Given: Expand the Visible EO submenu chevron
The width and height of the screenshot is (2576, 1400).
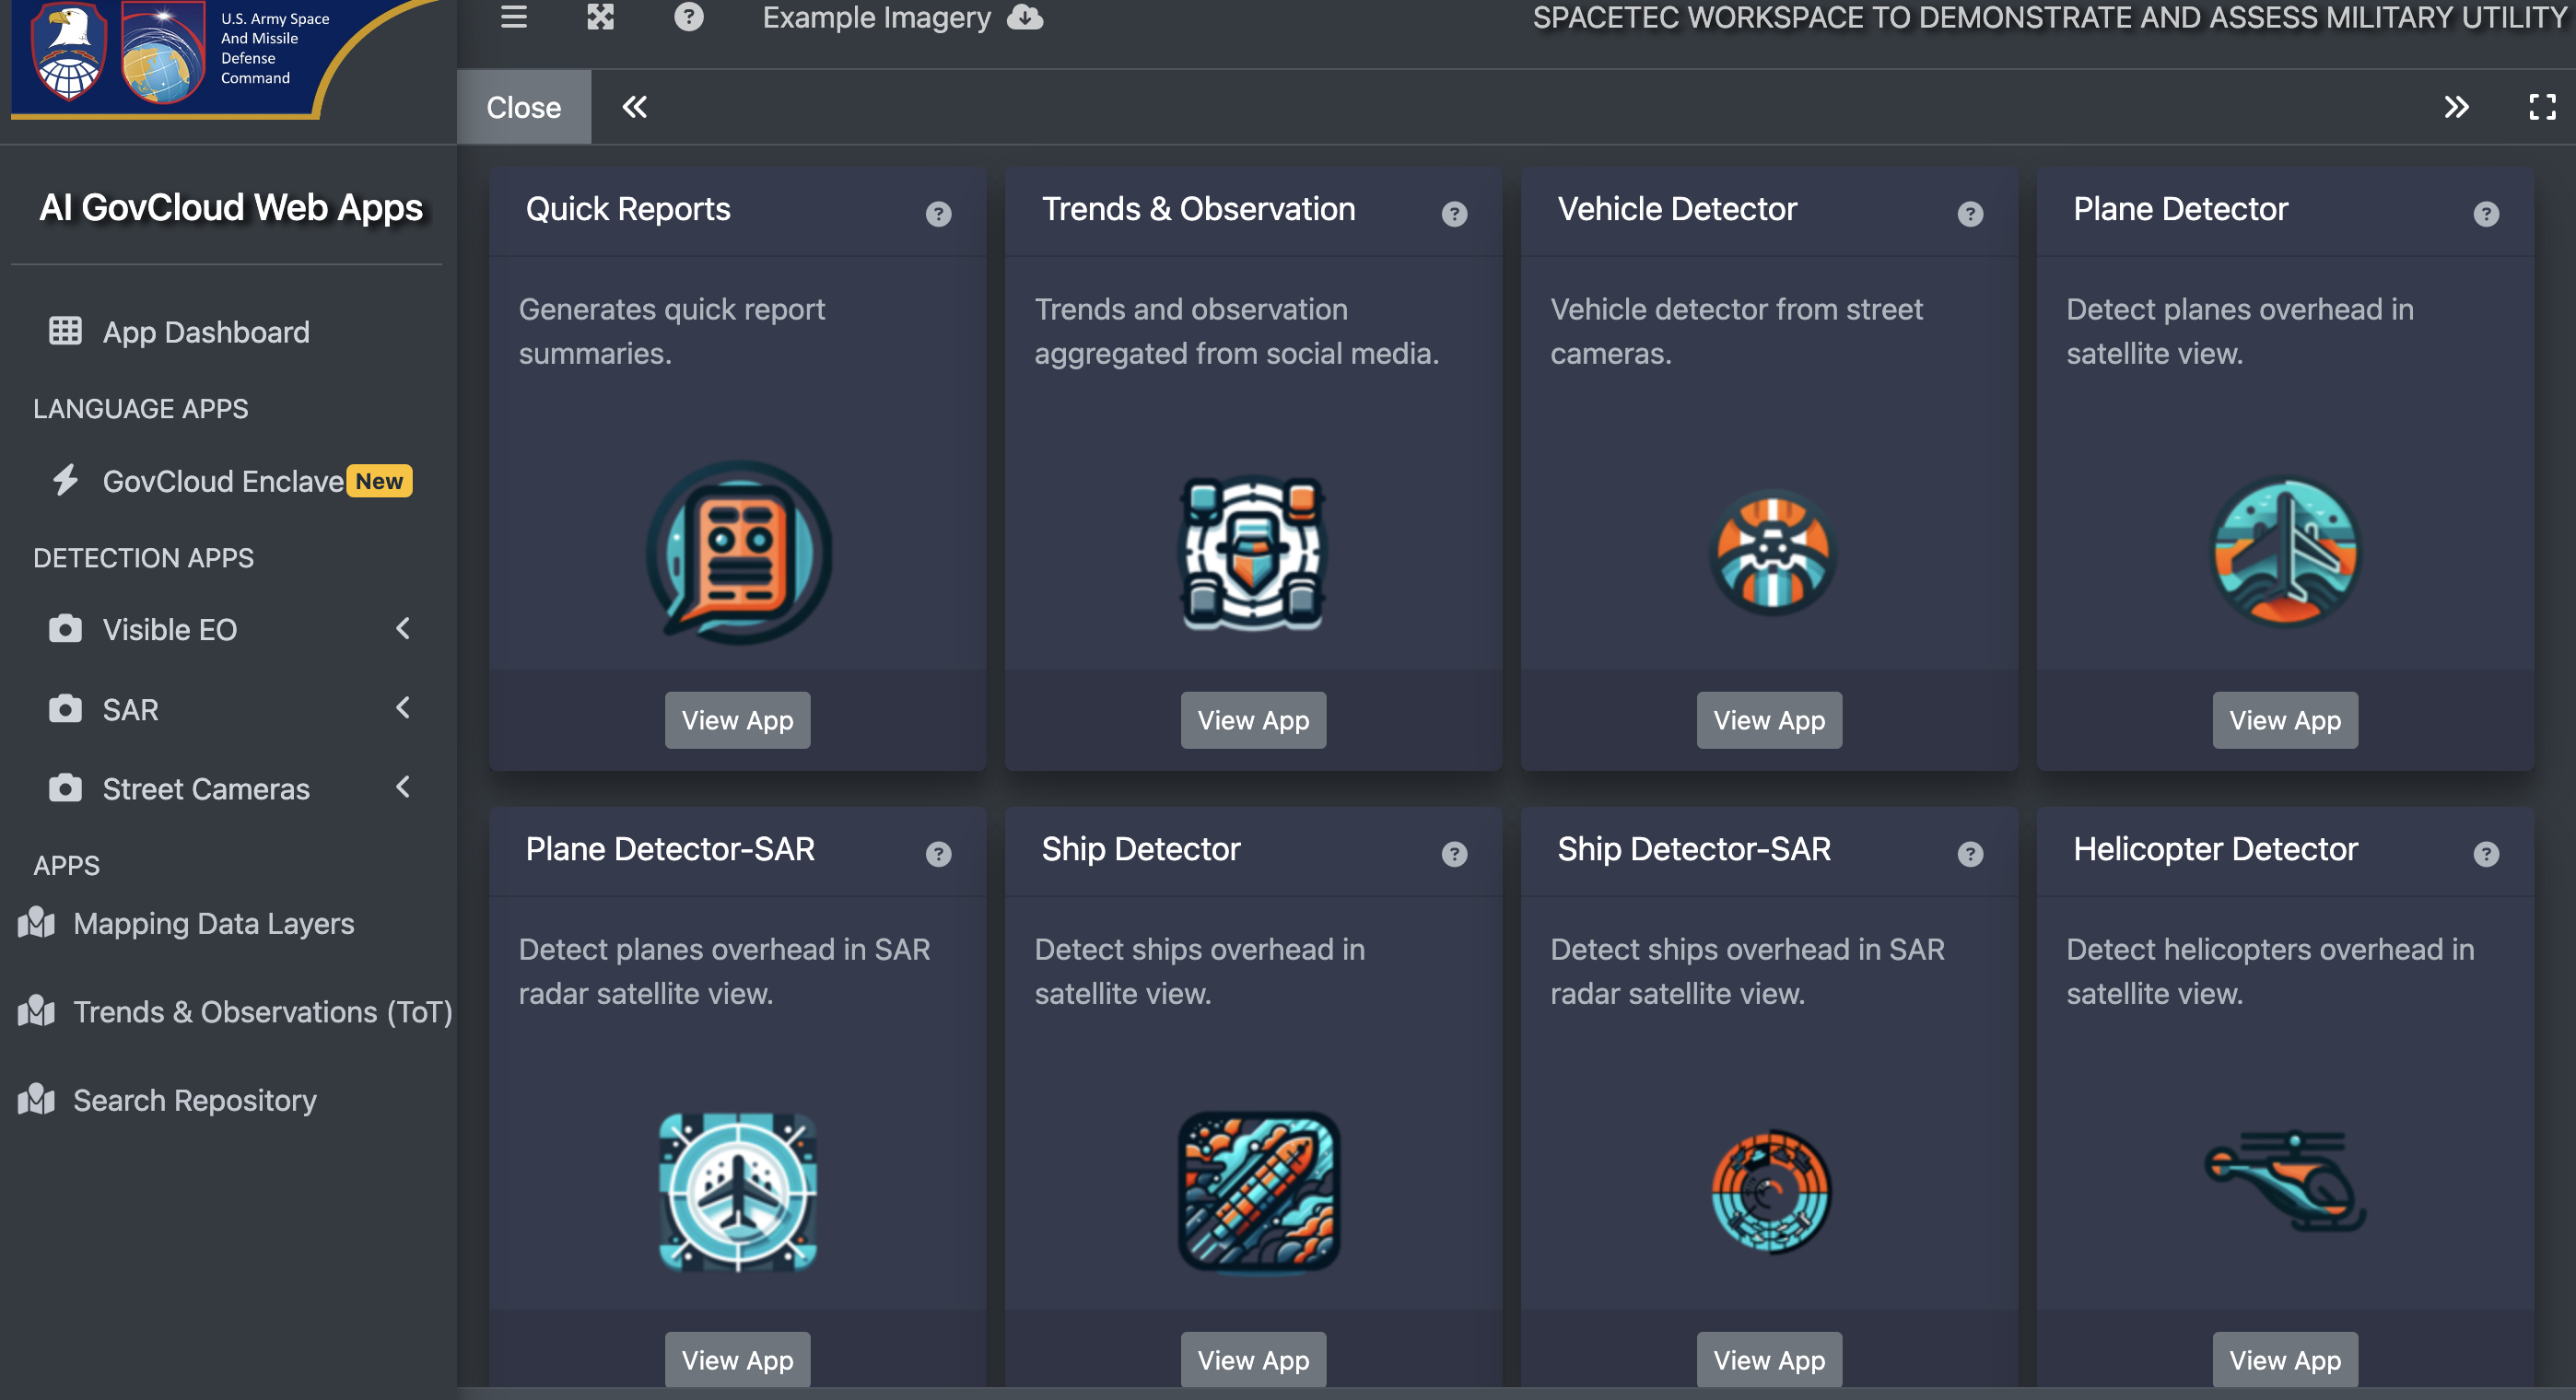Looking at the screenshot, I should 403,629.
